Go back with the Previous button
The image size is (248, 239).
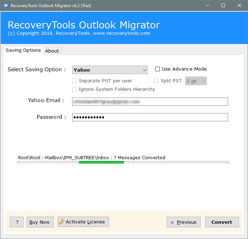coord(184,222)
